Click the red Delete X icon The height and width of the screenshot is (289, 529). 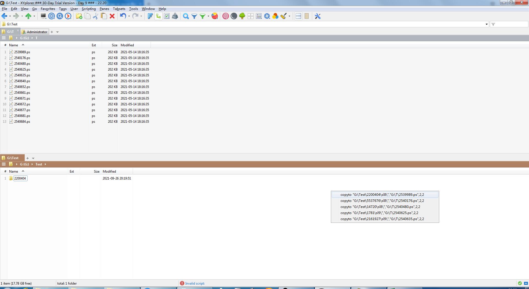pos(112,16)
